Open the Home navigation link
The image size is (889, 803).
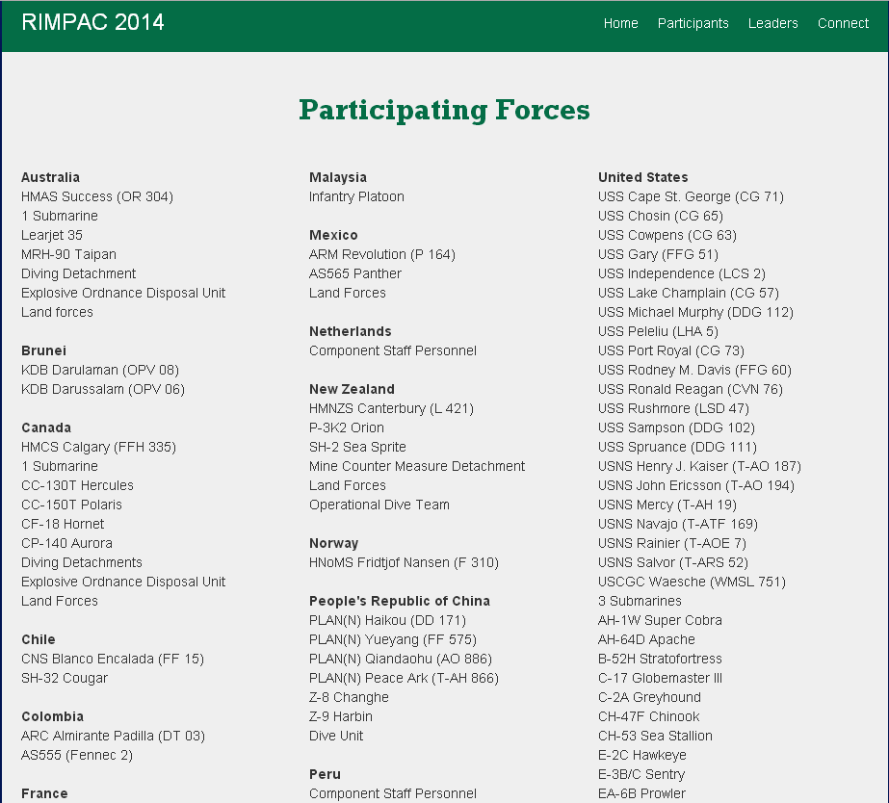pos(620,23)
